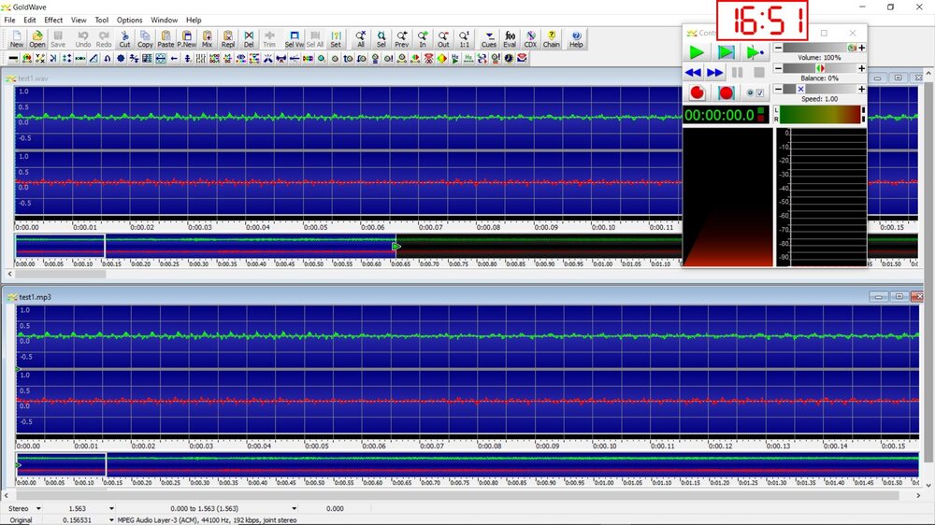Screen dimensions: 935x525
Task: Click the Mix tool icon
Action: tap(207, 38)
